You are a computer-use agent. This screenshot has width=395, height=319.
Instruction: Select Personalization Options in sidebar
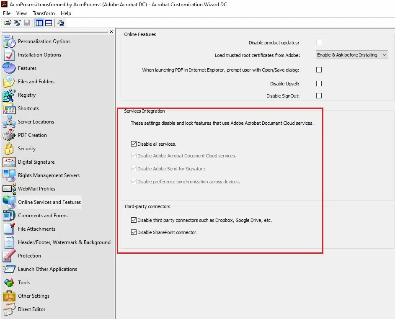click(44, 41)
